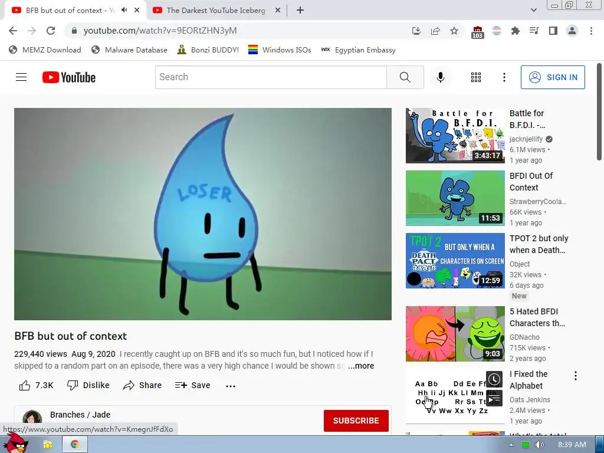Open TPOT 2 Death Pact video thumbnail
The height and width of the screenshot is (453, 604).
coord(455,261)
